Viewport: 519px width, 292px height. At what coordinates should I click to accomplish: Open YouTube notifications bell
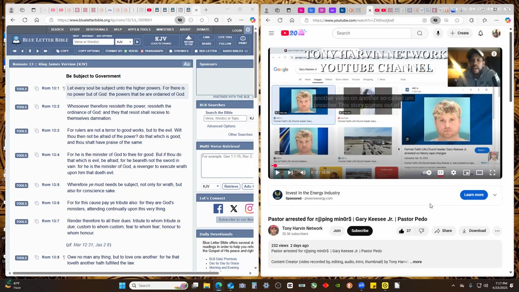pyautogui.click(x=480, y=33)
